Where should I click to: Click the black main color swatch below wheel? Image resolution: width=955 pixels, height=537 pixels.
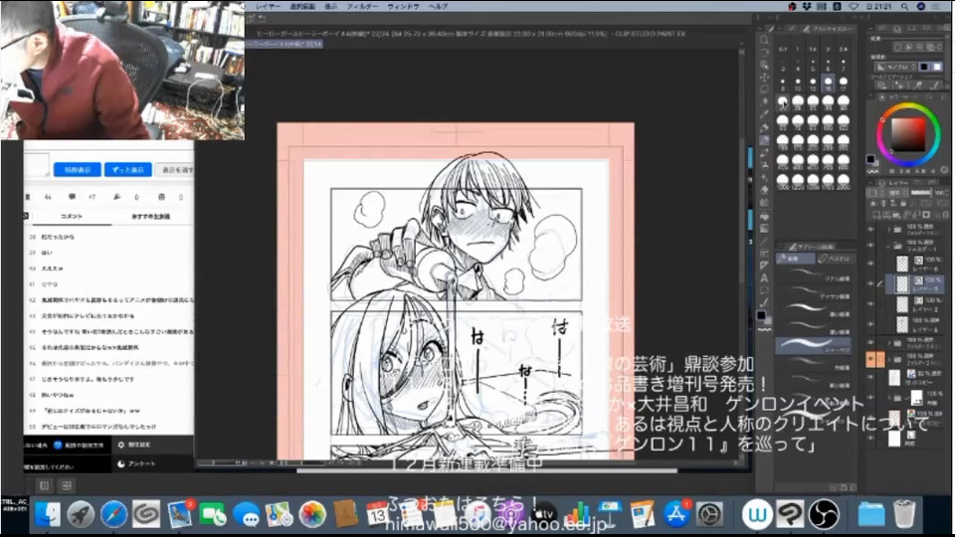871,159
